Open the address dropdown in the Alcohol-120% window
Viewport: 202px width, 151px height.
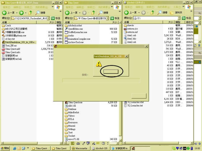click(179, 18)
